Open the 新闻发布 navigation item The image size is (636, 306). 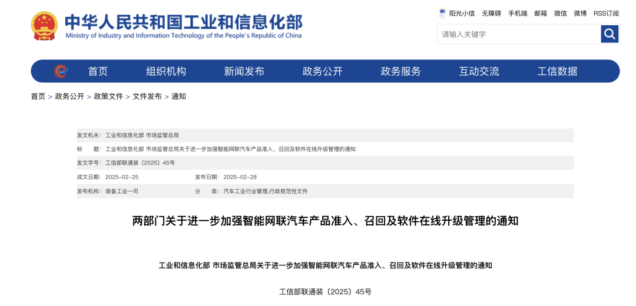tap(244, 72)
